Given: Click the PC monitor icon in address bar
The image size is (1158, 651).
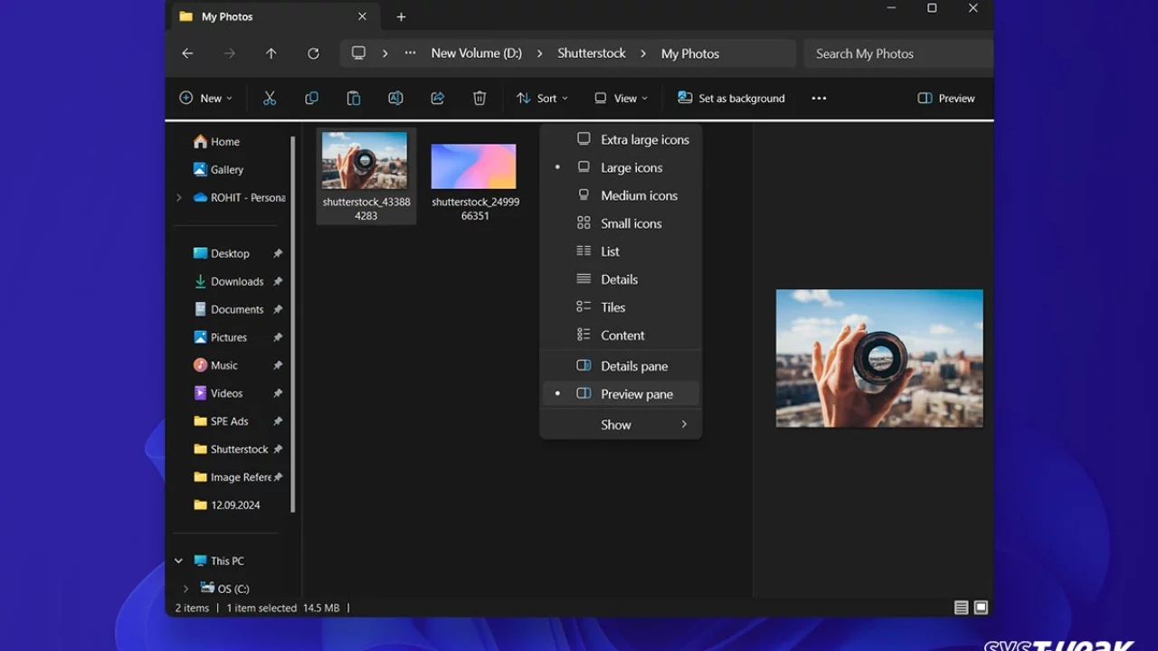Looking at the screenshot, I should point(358,53).
